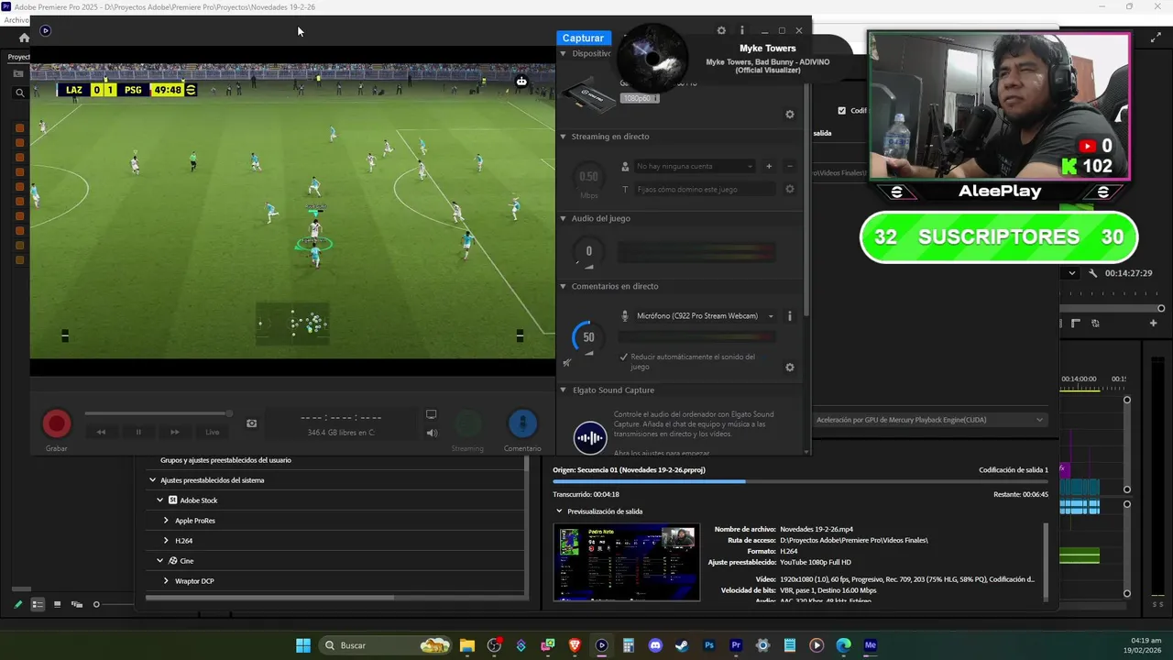The image size is (1173, 660).
Task: Click the rewind playback button
Action: tap(102, 432)
